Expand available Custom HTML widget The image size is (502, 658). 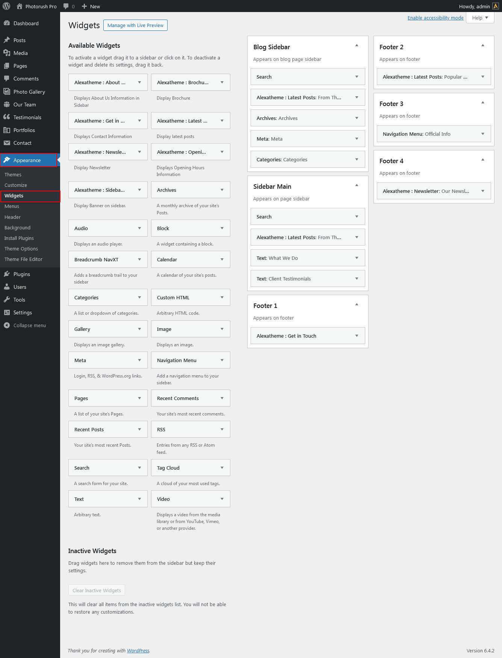[x=222, y=297]
